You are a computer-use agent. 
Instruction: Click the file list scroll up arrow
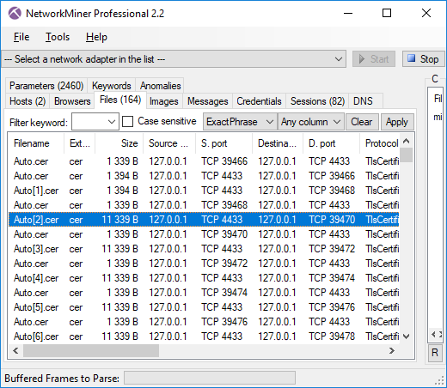[407, 141]
